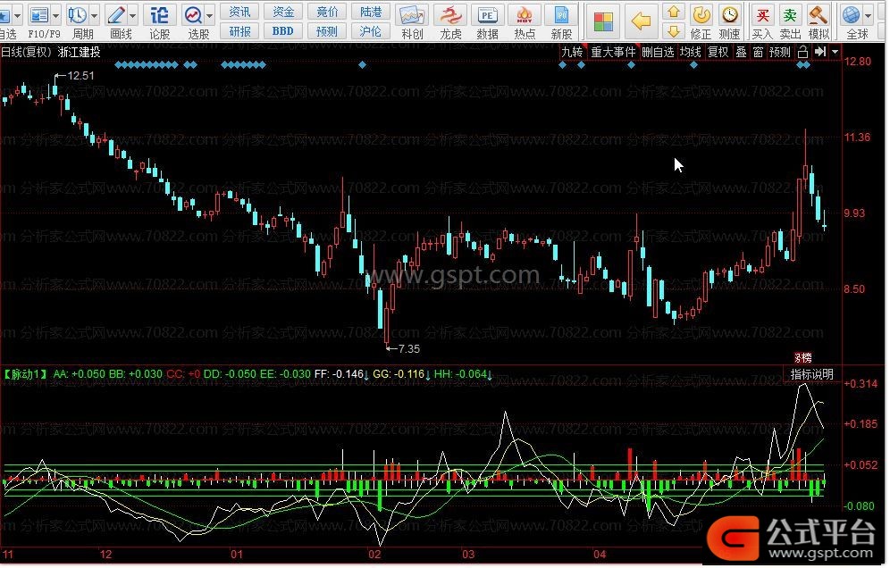Open the 全球 global markets globe icon
Screen dimensions: 890x568
point(851,15)
